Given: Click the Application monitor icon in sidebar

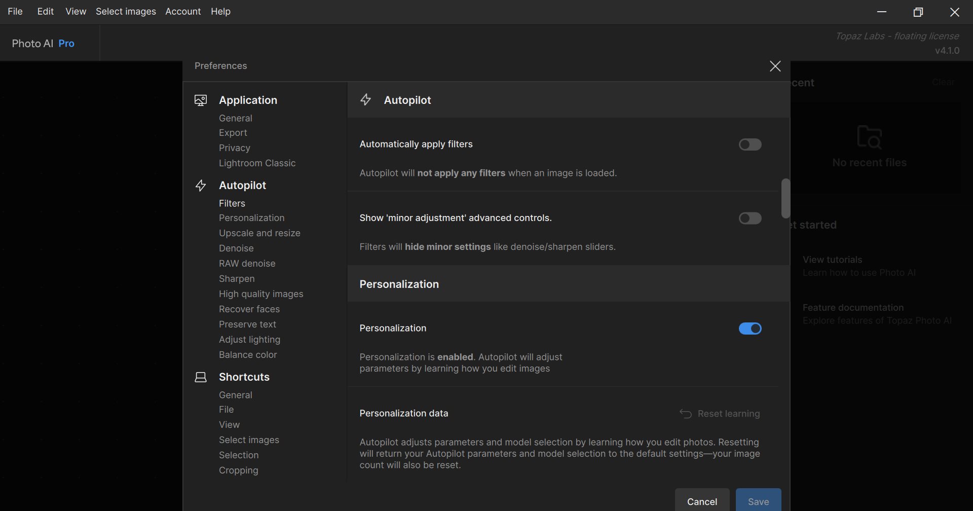Looking at the screenshot, I should 201,100.
